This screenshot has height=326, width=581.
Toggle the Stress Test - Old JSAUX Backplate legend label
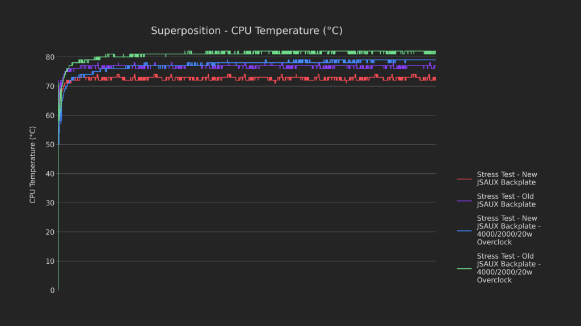(x=506, y=200)
